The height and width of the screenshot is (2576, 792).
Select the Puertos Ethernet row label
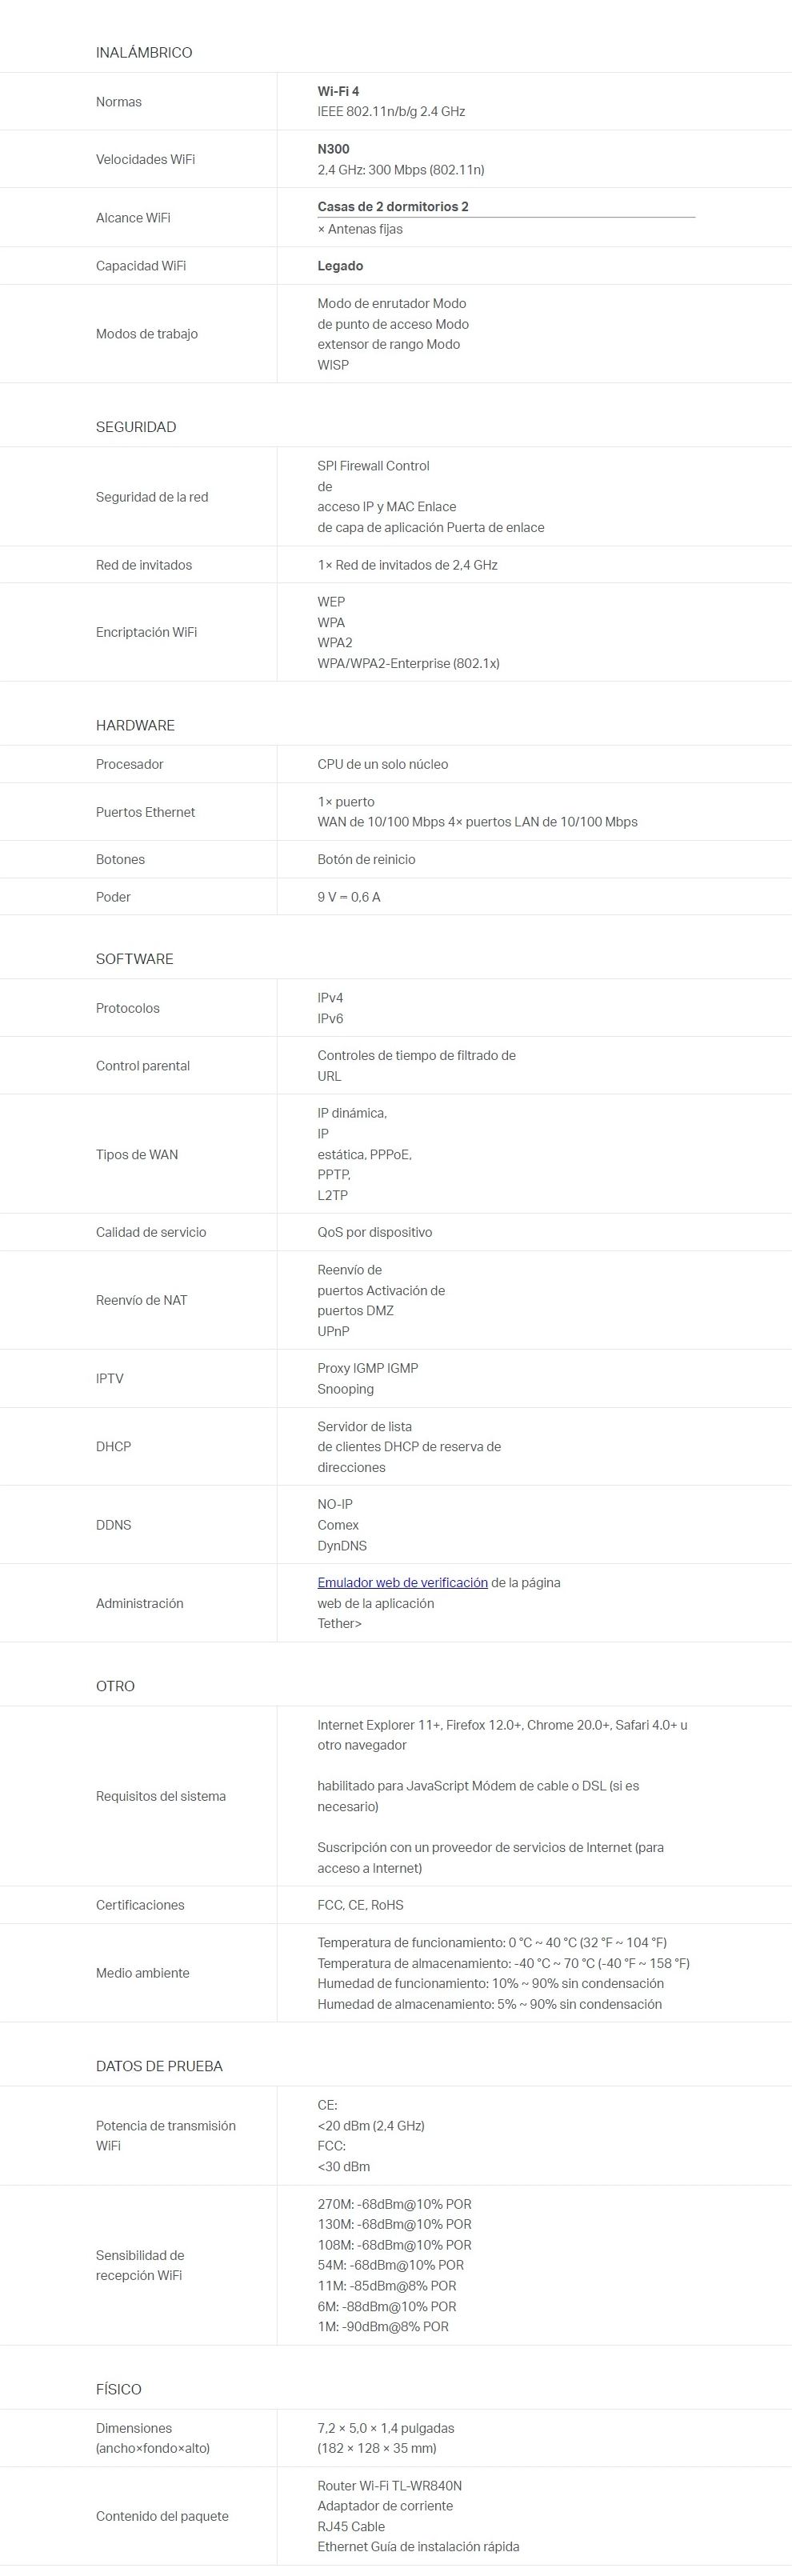tap(145, 812)
